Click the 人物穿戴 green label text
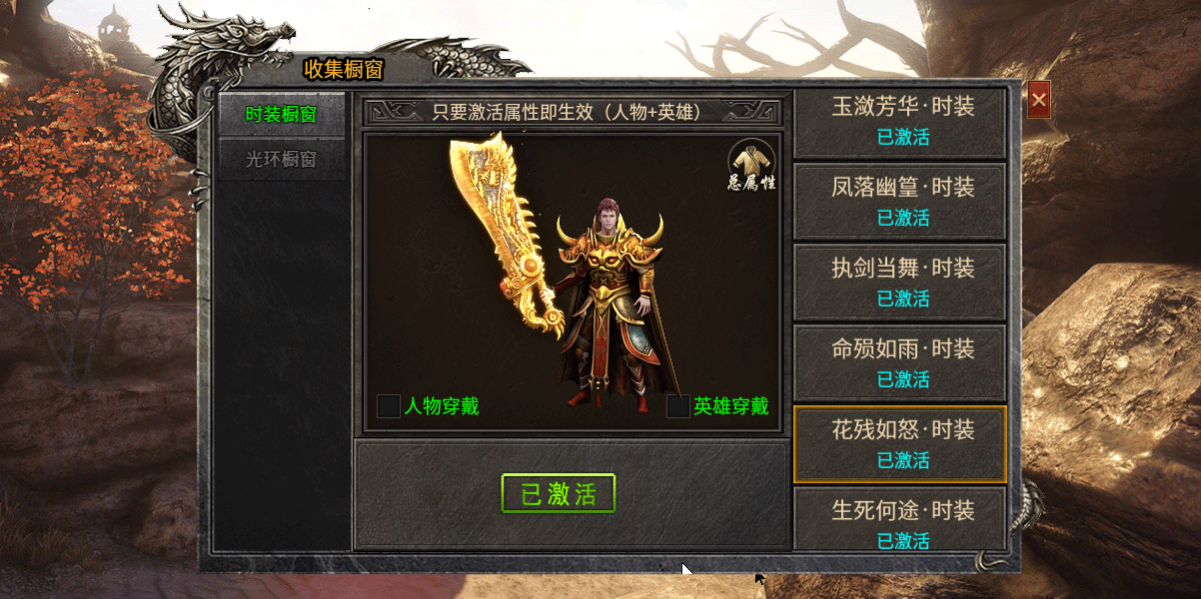This screenshot has width=1201, height=599. coord(442,406)
